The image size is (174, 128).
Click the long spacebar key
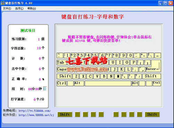(x=108, y=83)
